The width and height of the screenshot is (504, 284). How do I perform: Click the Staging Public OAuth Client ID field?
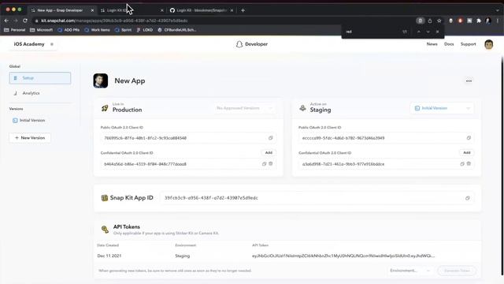[x=386, y=138]
